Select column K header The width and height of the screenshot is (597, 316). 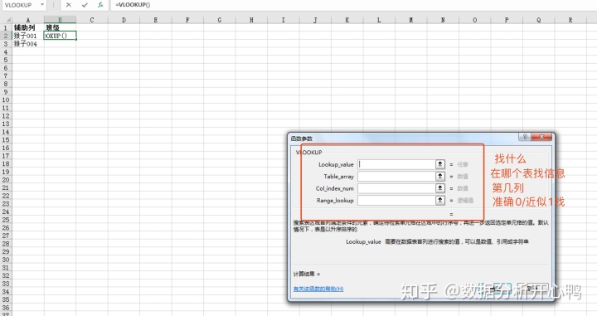347,20
